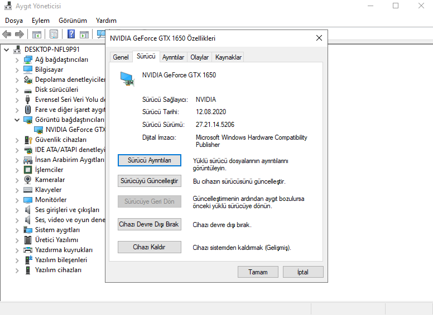This screenshot has width=433, height=315.
Task: Click the Sistem aygıtları icon
Action: [x=28, y=230]
